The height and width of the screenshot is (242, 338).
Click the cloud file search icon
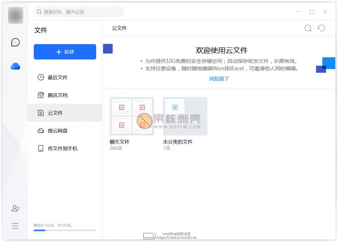click(x=308, y=28)
